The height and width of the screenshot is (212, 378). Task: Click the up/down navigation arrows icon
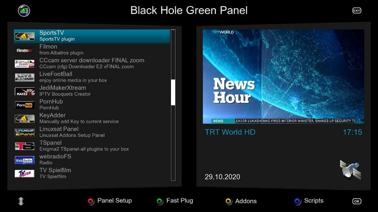[x=21, y=201]
